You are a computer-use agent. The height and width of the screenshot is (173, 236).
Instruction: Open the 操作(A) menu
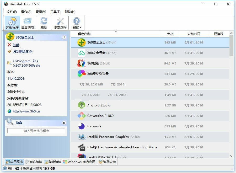pos(26,12)
